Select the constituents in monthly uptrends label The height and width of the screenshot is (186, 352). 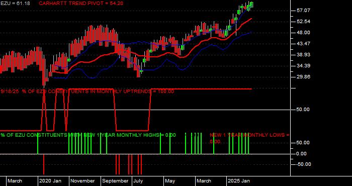click(x=87, y=91)
